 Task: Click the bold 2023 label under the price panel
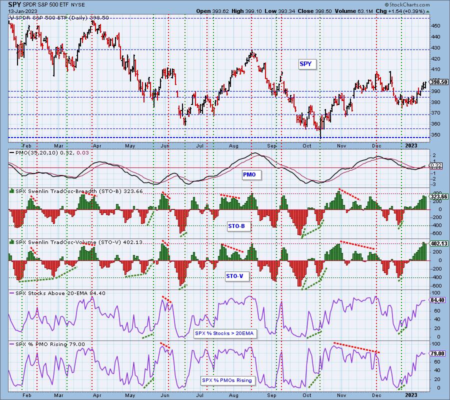[411, 145]
